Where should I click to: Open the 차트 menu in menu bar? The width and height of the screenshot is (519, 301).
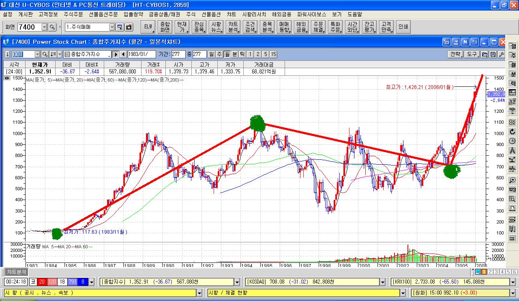click(231, 14)
